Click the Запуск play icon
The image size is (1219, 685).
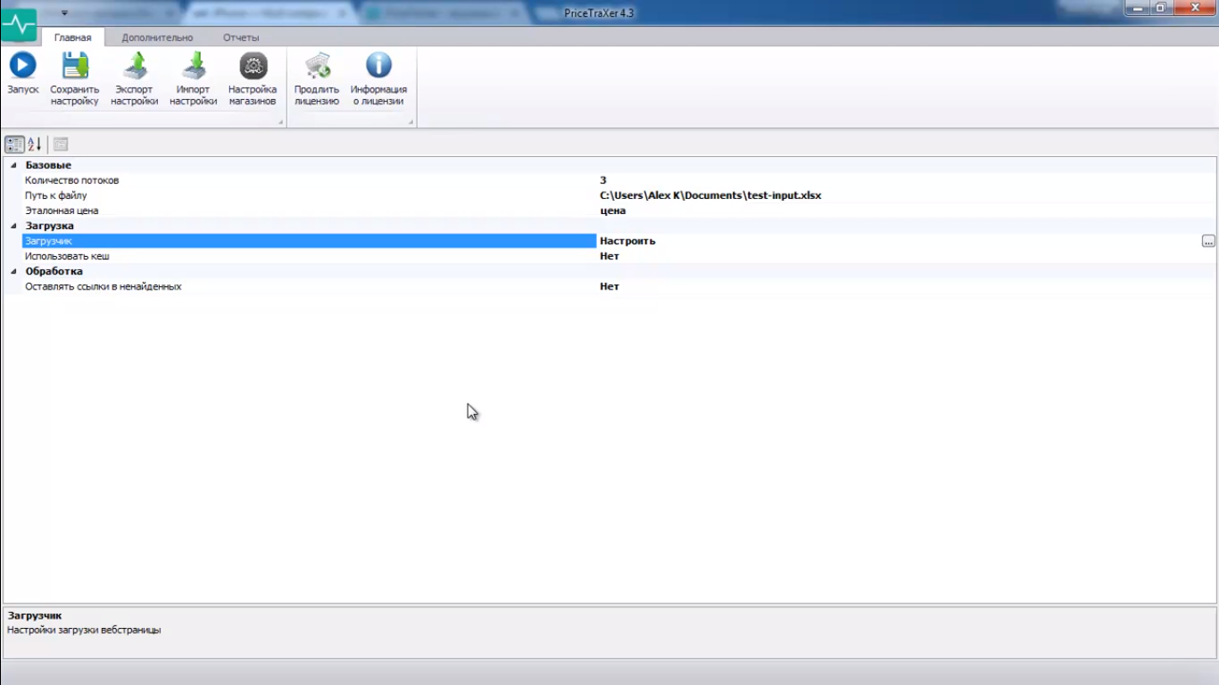point(23,65)
